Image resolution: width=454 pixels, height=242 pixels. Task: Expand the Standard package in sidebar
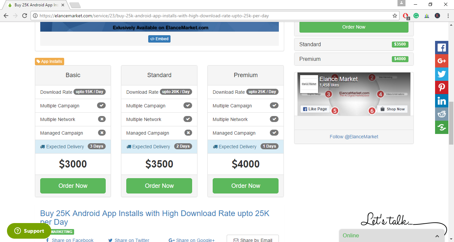[x=354, y=45]
